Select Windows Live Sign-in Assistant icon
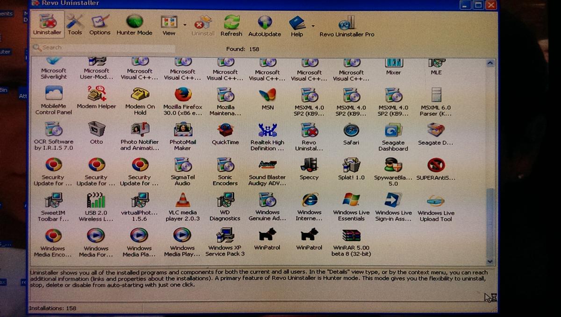The image size is (561, 317). (394, 208)
